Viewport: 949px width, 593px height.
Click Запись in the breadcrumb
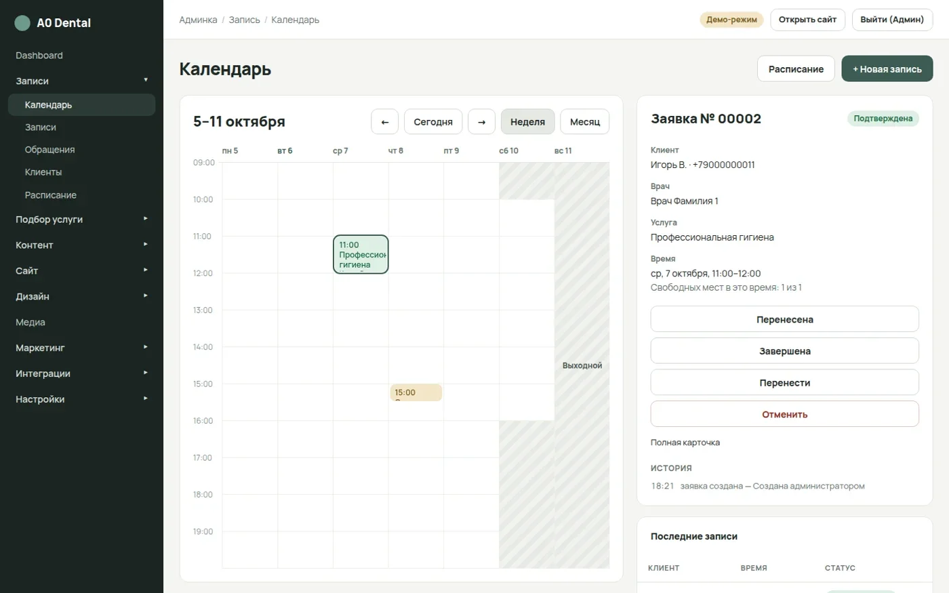244,20
